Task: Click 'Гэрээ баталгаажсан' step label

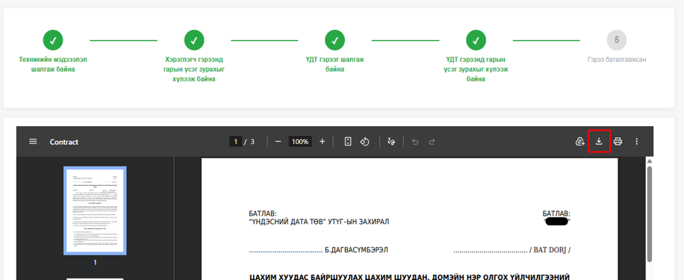Action: 617,59
